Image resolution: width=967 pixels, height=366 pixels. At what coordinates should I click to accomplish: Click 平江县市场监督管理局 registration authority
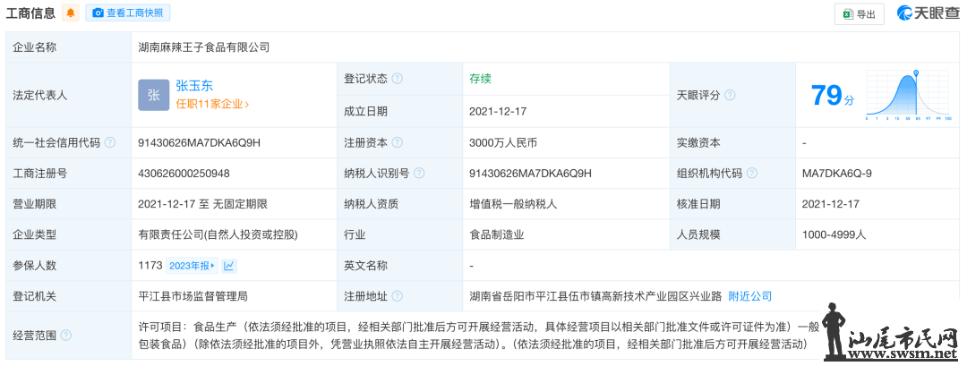coord(193,296)
